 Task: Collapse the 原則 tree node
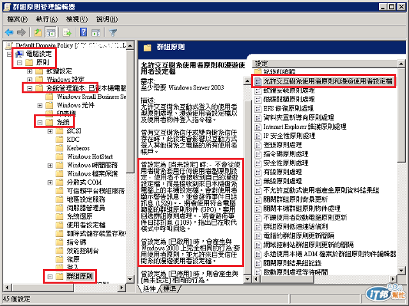(x=19, y=63)
